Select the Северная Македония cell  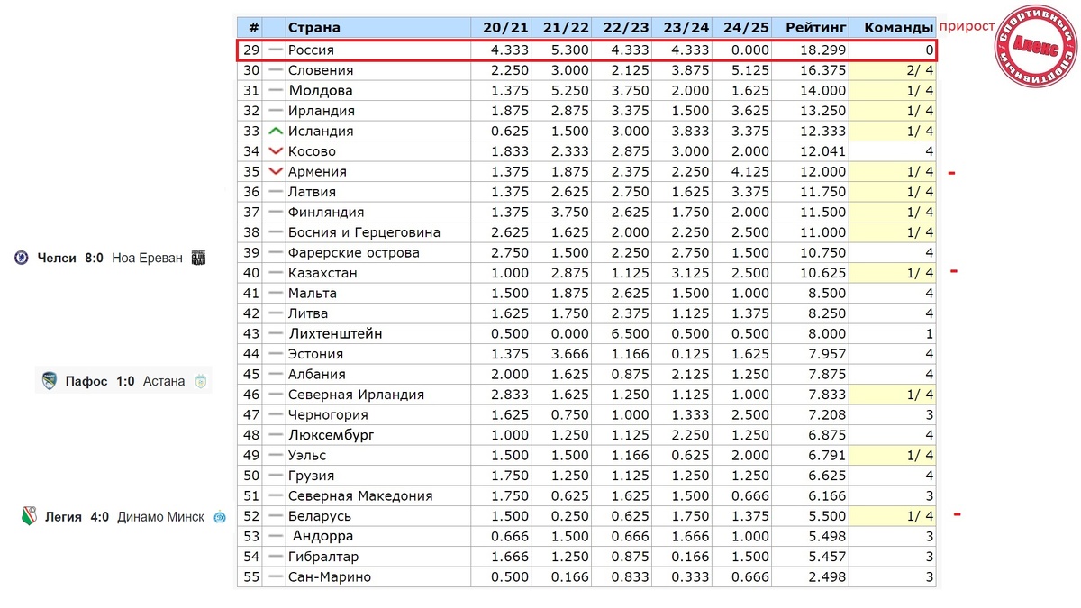(x=378, y=495)
